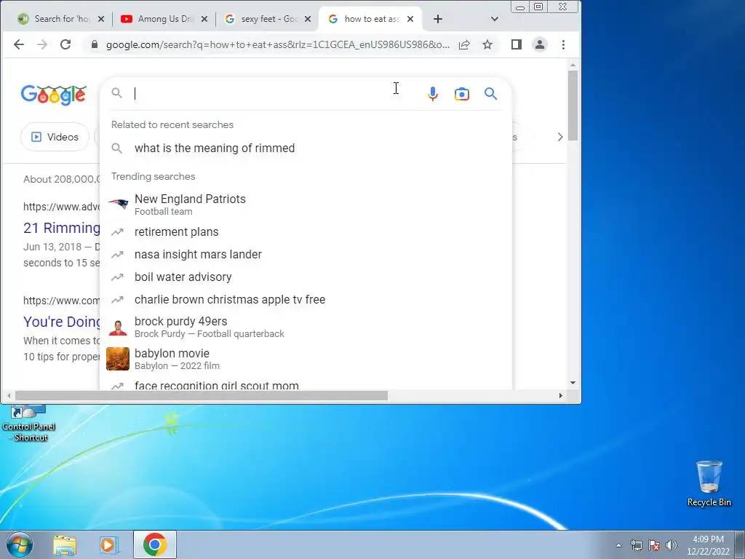The height and width of the screenshot is (559, 745).
Task: Go back to the previous page
Action: (18, 44)
